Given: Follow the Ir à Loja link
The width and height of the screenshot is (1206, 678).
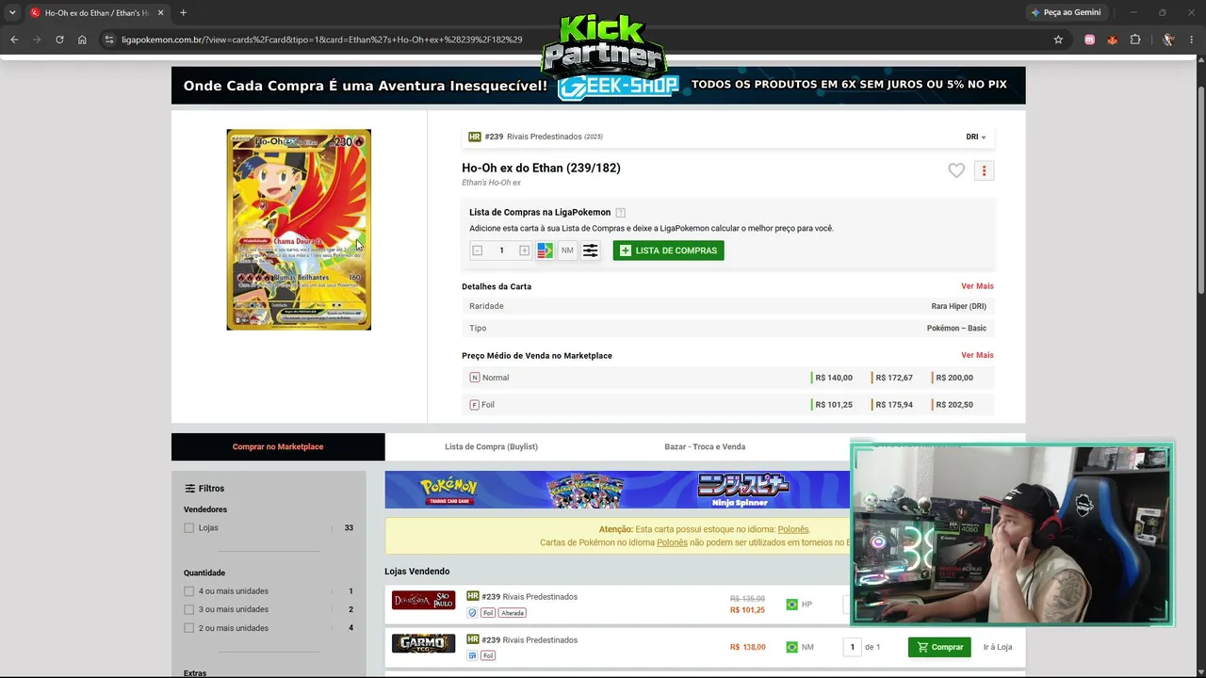Looking at the screenshot, I should 998,647.
